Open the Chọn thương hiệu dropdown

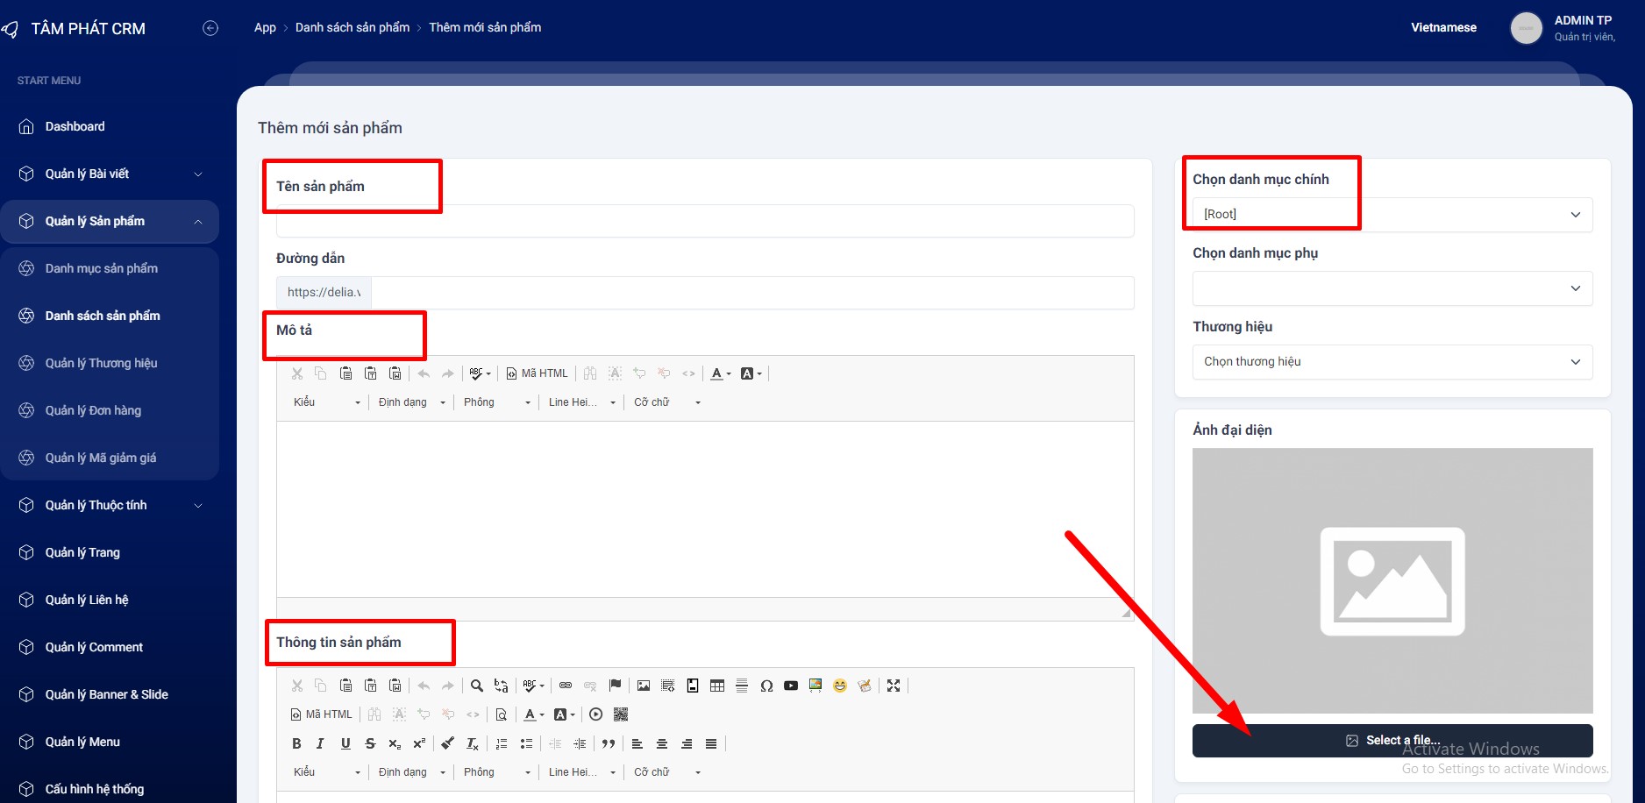click(1392, 362)
